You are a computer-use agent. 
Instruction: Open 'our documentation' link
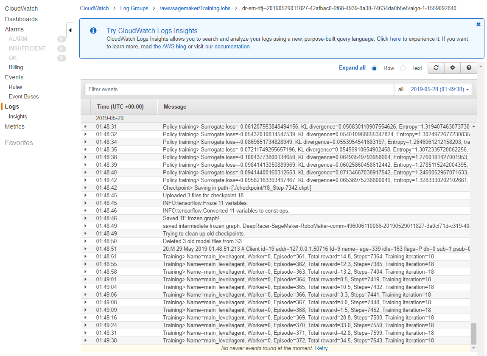[x=227, y=47]
